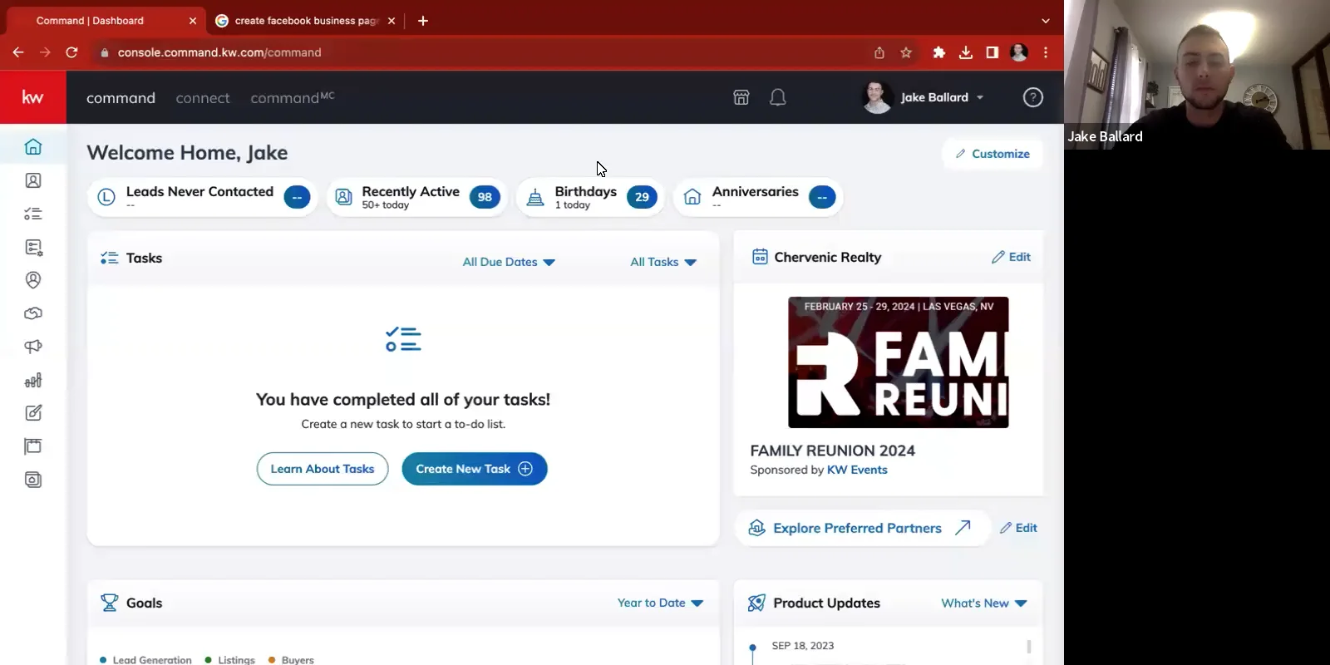
Task: Click the Family Reunion 2024 banner image
Action: coord(899,362)
